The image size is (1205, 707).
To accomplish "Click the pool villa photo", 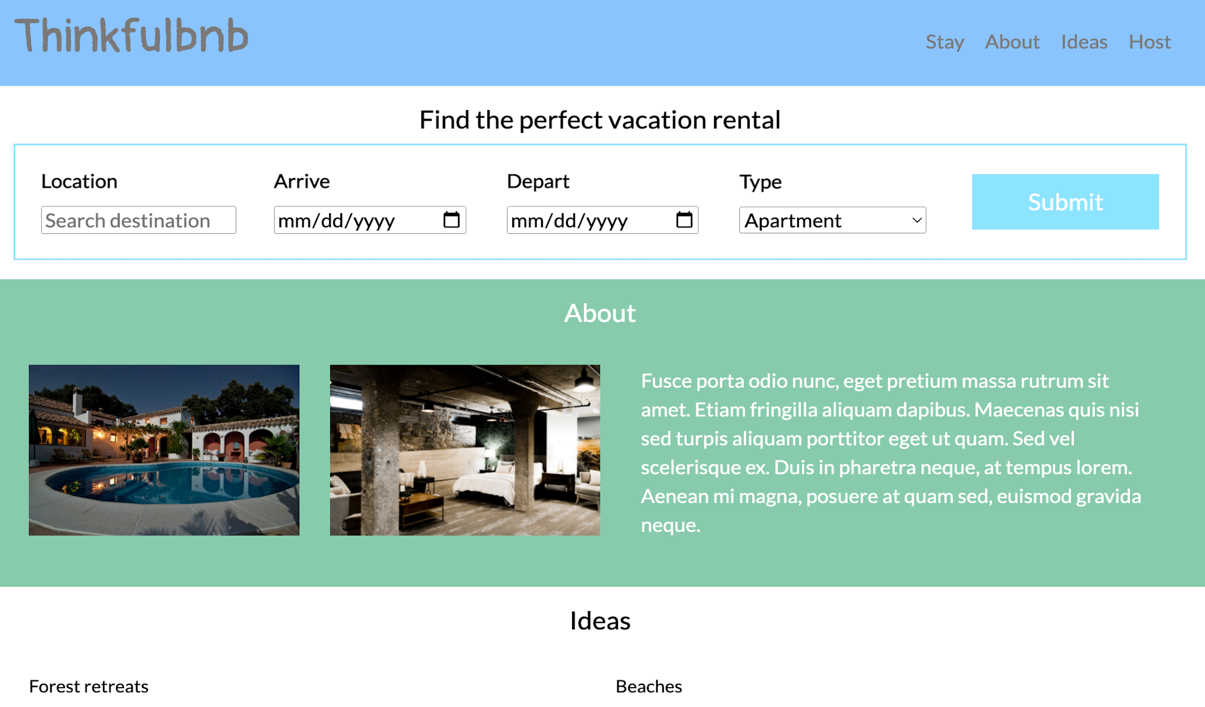I will click(164, 450).
